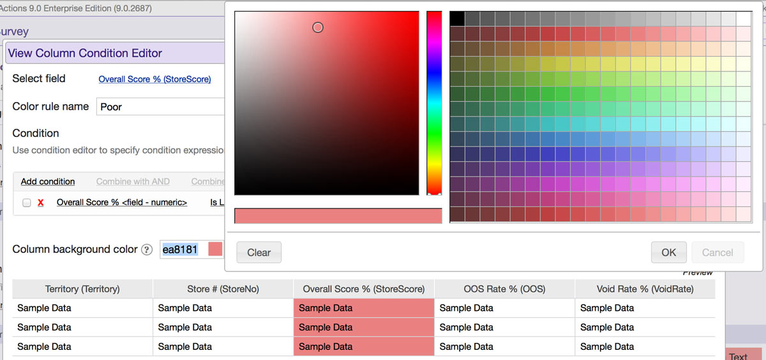Click the circular handle in the red gradient square

tap(318, 27)
